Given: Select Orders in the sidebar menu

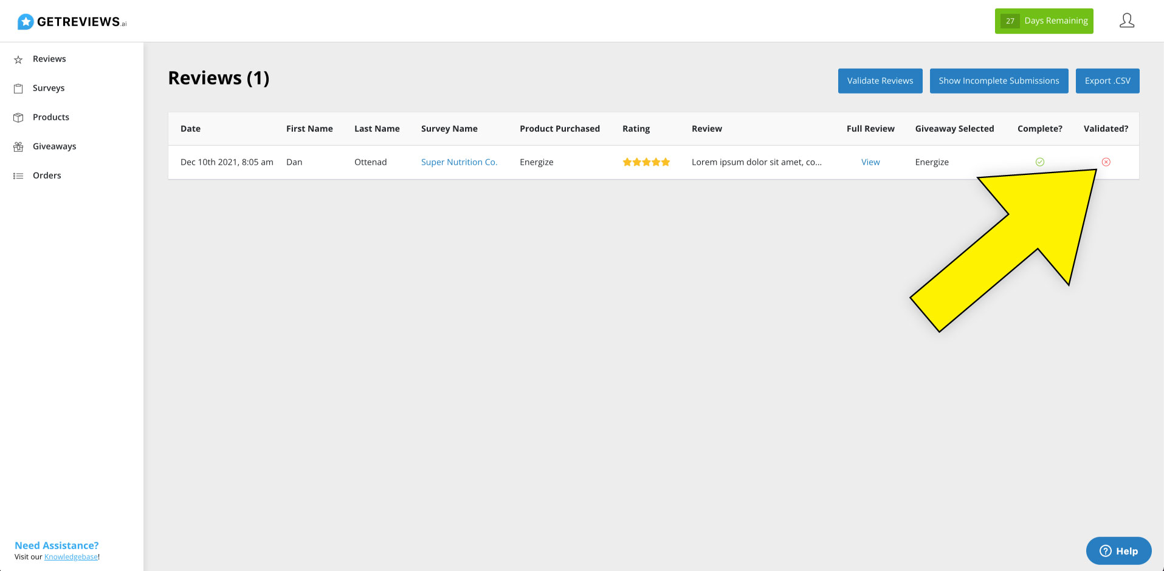Looking at the screenshot, I should click(47, 175).
